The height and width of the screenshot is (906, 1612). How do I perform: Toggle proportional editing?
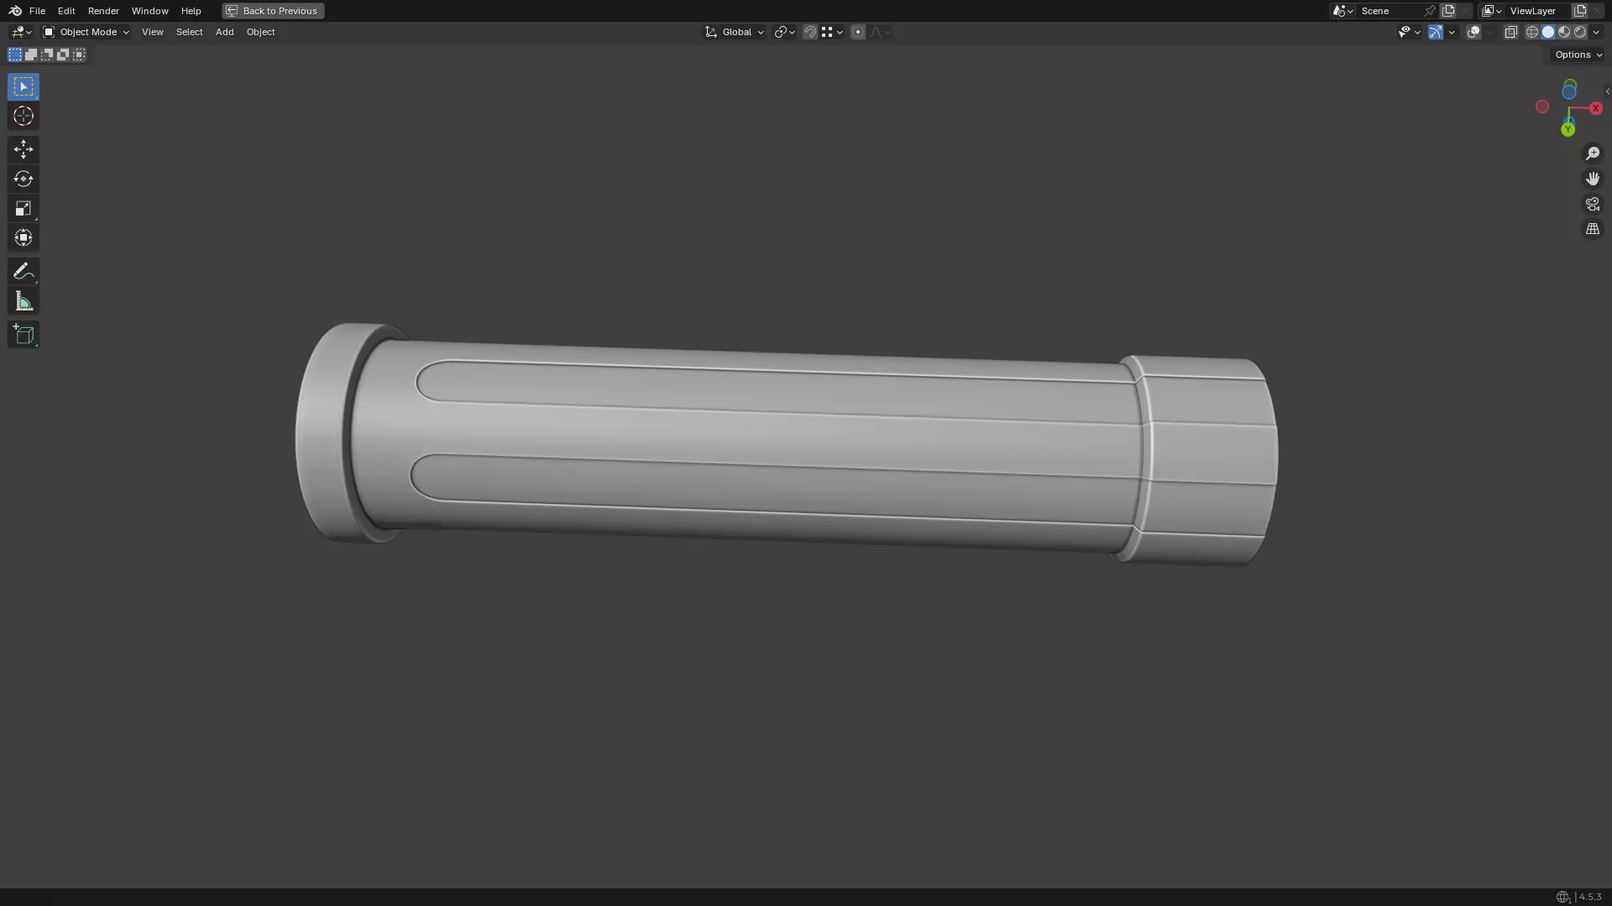[x=858, y=32]
